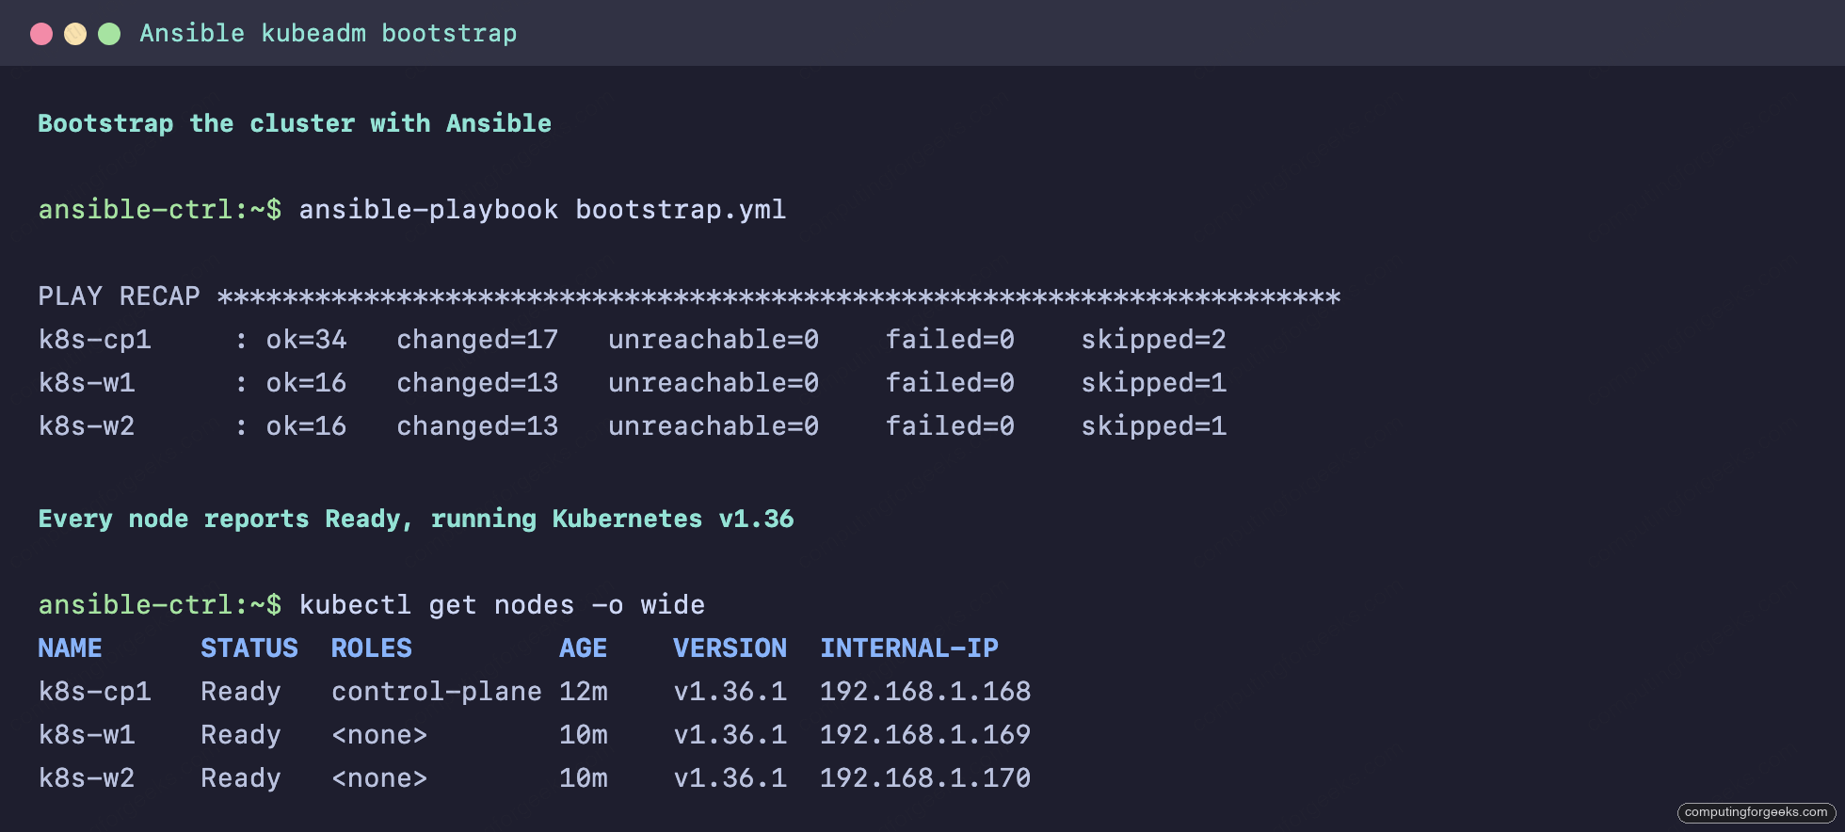Click 'unreachable=0' on the k8s-cp1 row
1845x832 pixels.
click(714, 339)
